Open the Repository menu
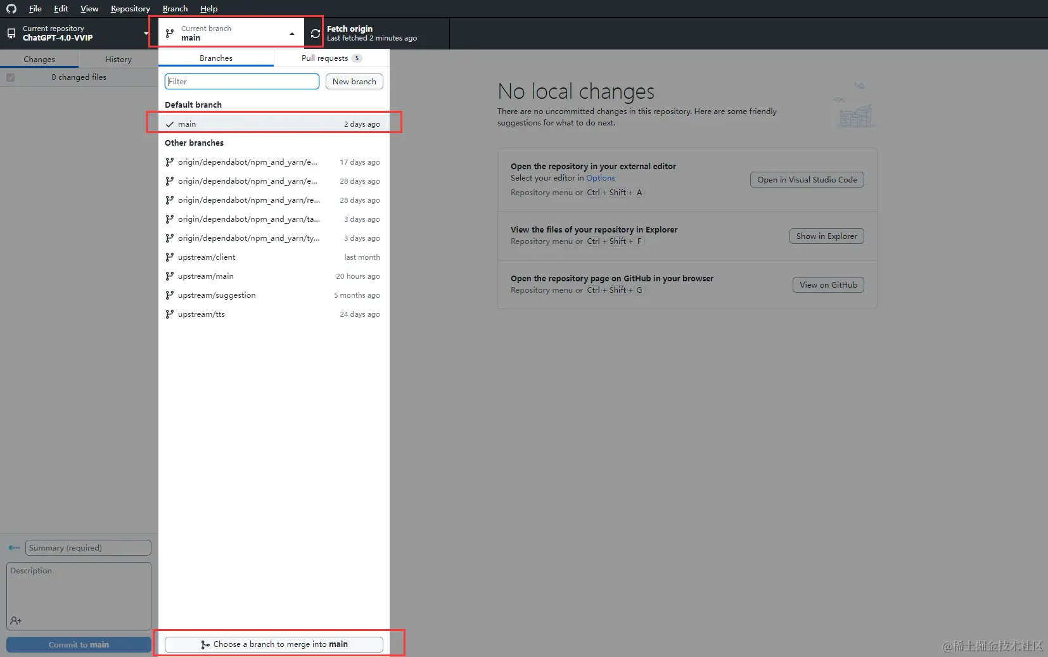 coord(131,9)
